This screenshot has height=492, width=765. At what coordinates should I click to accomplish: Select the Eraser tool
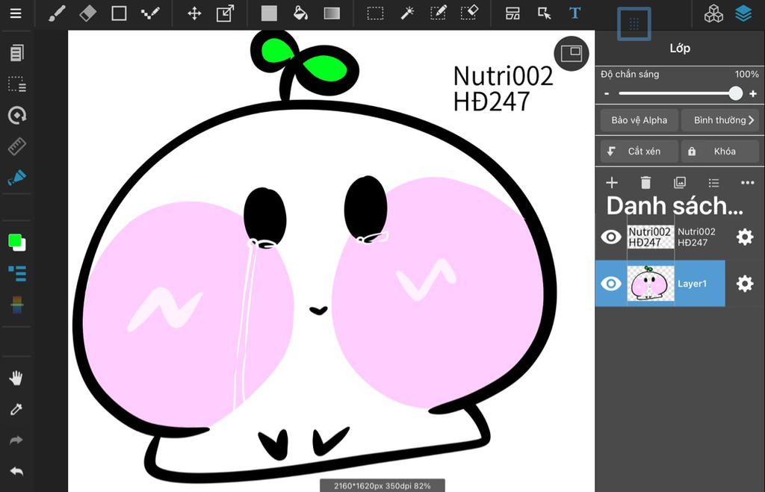(88, 13)
